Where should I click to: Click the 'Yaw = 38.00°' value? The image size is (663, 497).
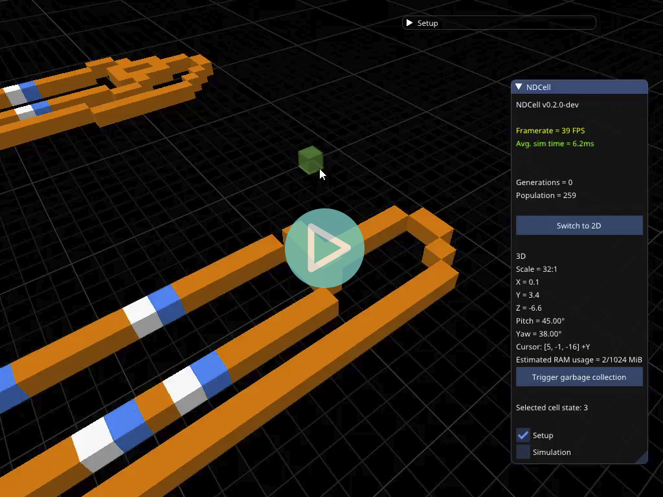point(539,334)
